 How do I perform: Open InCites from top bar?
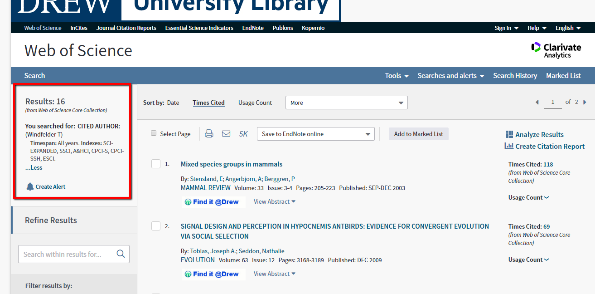(79, 28)
